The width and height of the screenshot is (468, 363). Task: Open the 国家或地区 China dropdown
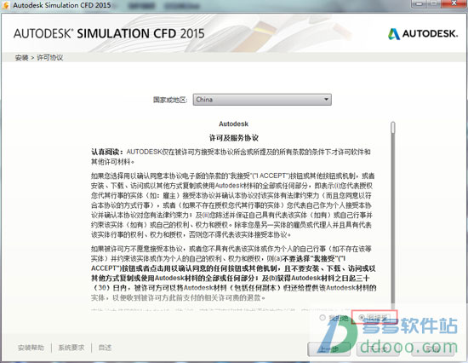262,100
